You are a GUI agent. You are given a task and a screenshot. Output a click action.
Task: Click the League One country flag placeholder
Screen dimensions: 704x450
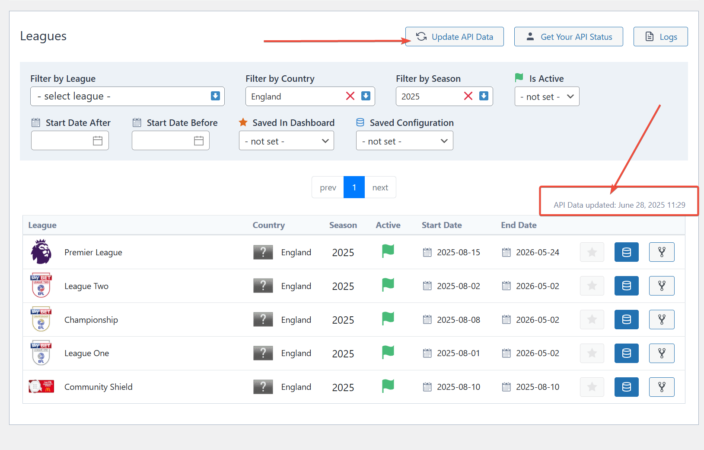[x=263, y=353]
